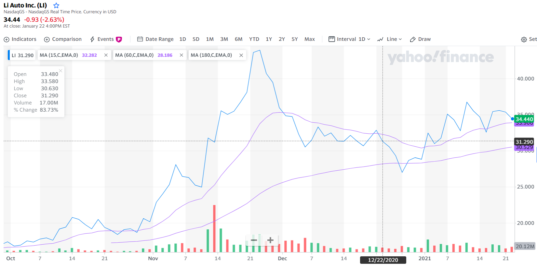Screen dimensions: 537x268
Task: Open the Draw tool
Action: pos(420,39)
